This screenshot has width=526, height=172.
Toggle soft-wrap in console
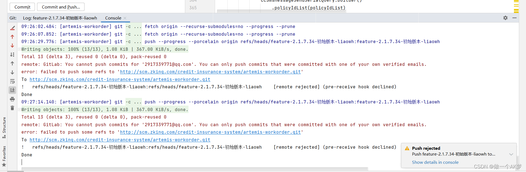12,81
